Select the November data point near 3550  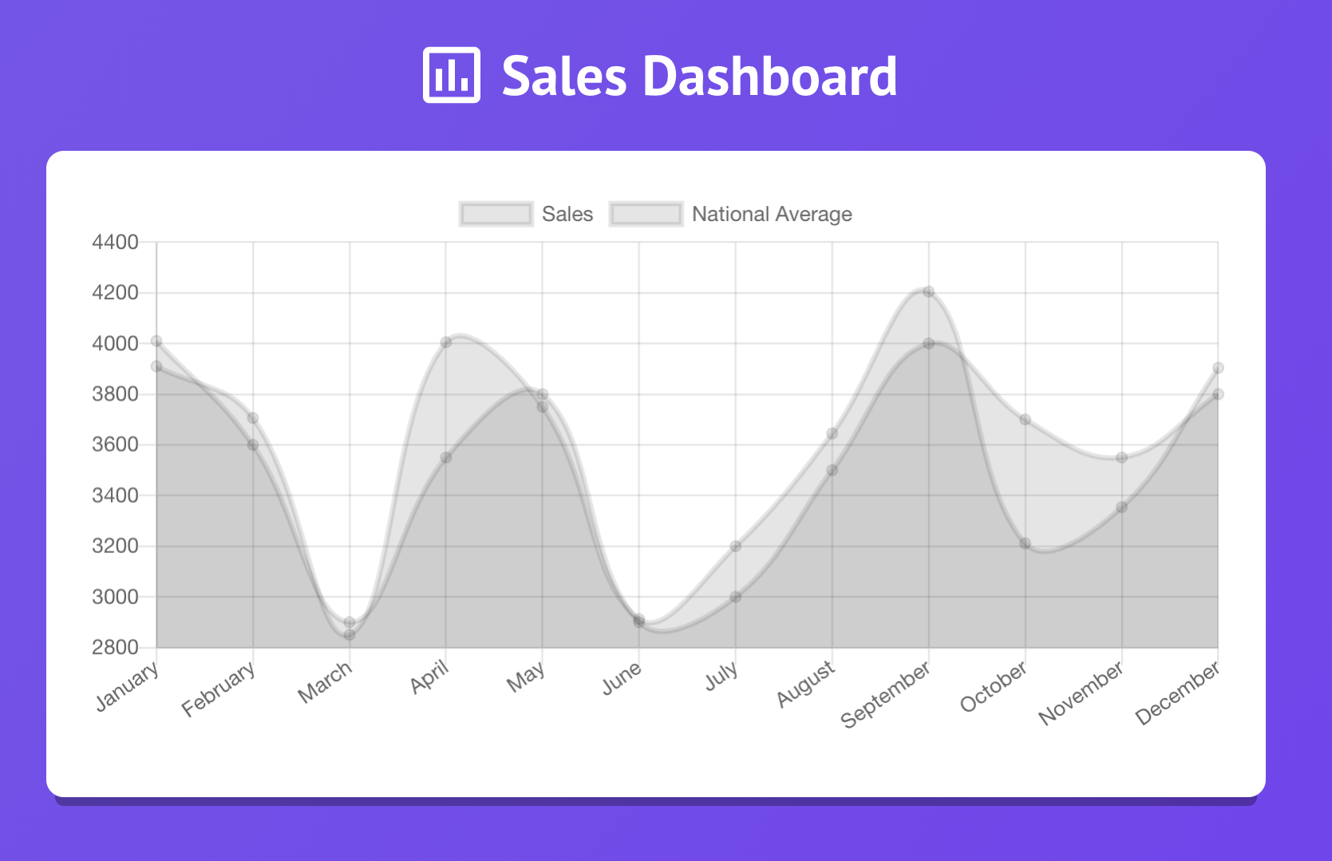click(x=1121, y=457)
